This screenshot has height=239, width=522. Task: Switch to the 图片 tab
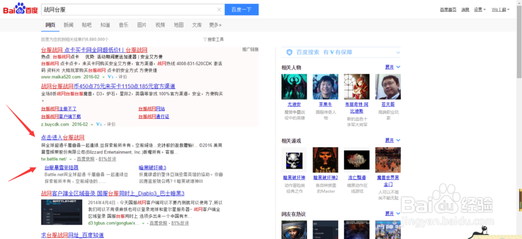tap(142, 25)
